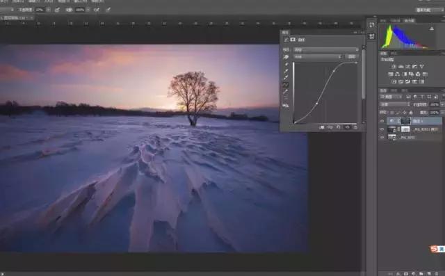Filter layers by type layers icon

(422, 97)
